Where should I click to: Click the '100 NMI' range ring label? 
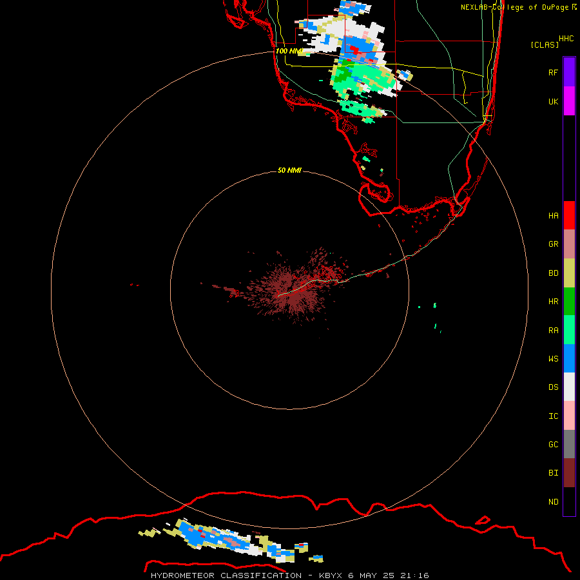point(289,51)
